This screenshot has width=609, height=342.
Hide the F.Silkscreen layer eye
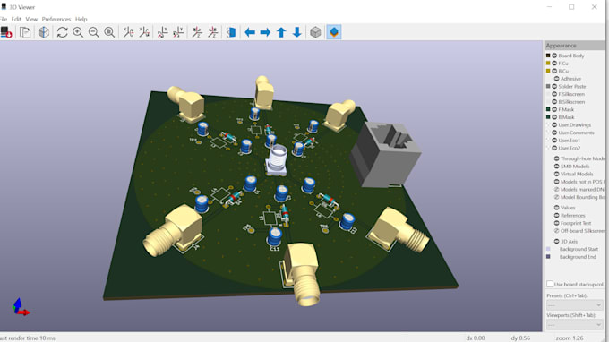[554, 94]
